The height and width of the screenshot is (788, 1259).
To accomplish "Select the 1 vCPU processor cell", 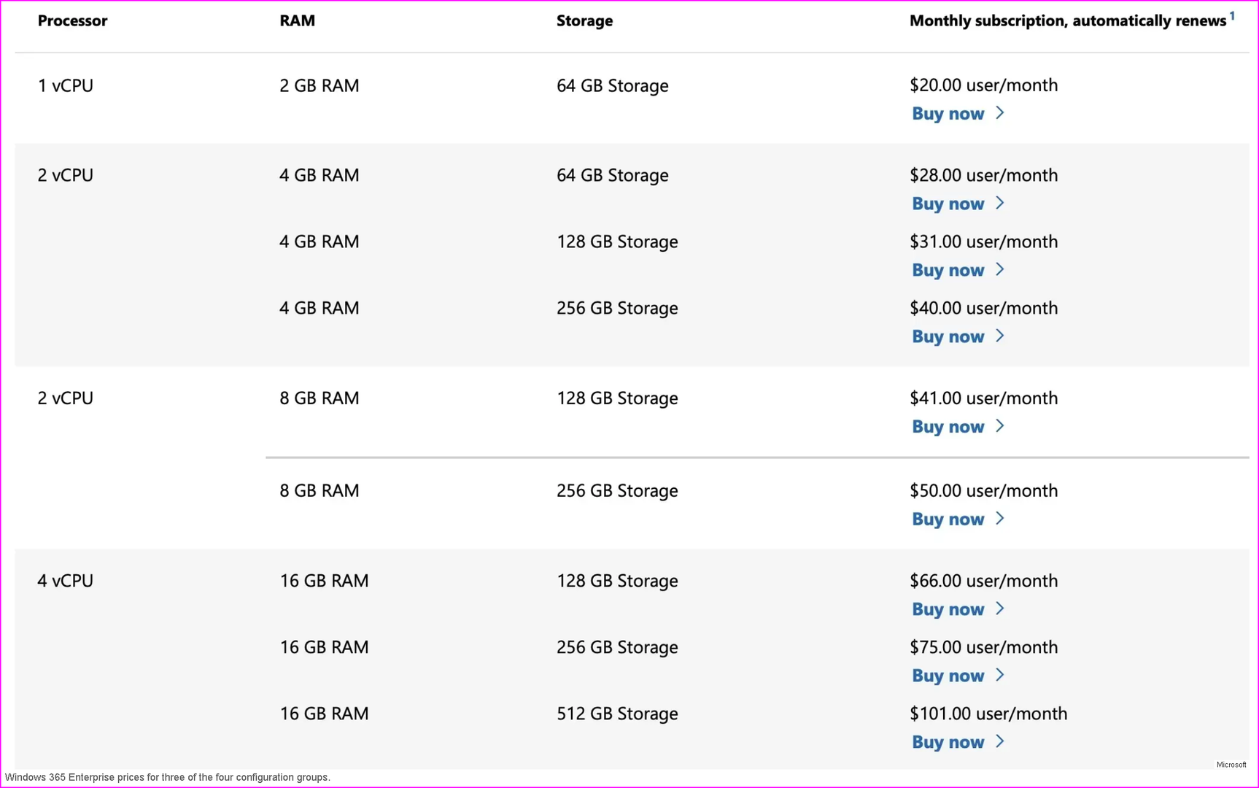I will coord(66,85).
